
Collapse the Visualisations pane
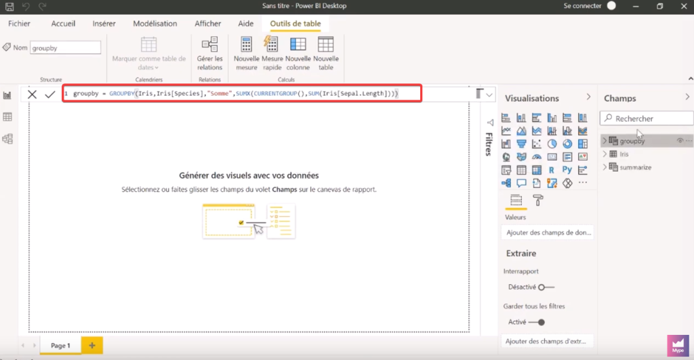[x=588, y=97]
